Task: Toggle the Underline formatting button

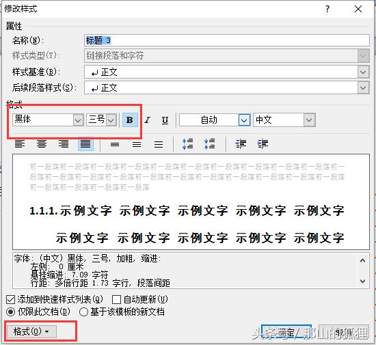Action: [165, 120]
